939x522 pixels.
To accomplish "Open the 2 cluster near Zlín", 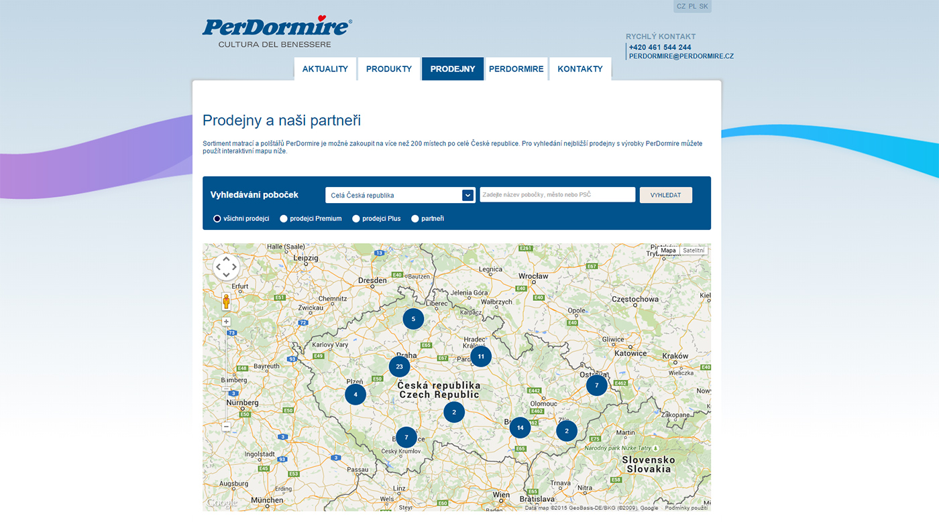I will (x=567, y=431).
